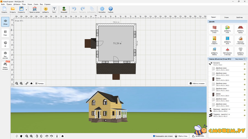Select the Текст tool in the toolbar
The width and height of the screenshot is (248, 139).
pyautogui.click(x=54, y=10)
